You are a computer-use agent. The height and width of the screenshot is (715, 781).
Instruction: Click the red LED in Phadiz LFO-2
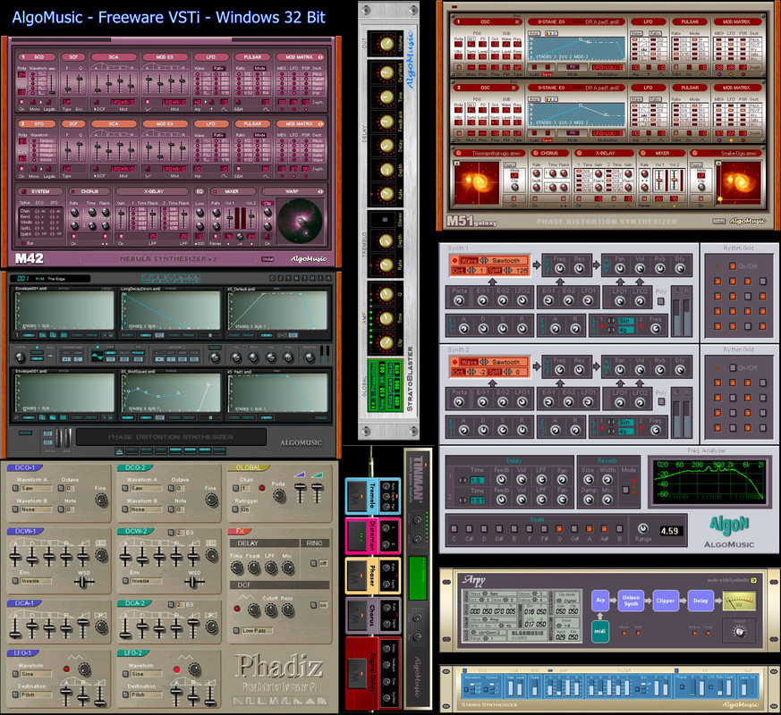click(176, 669)
